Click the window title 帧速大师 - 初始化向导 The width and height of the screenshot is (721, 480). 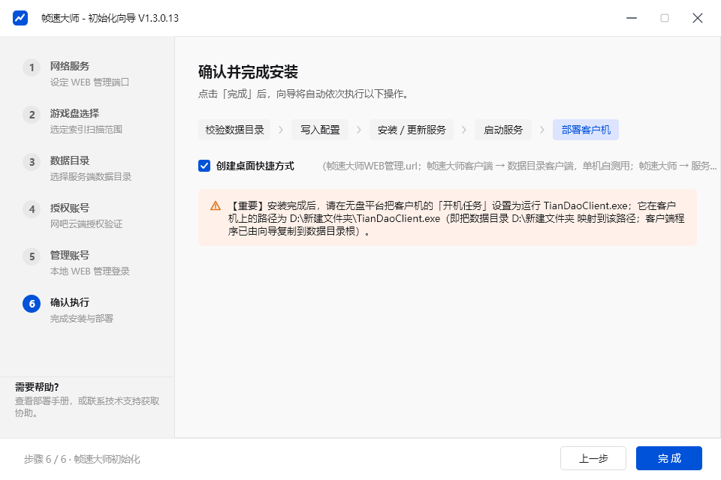point(110,18)
